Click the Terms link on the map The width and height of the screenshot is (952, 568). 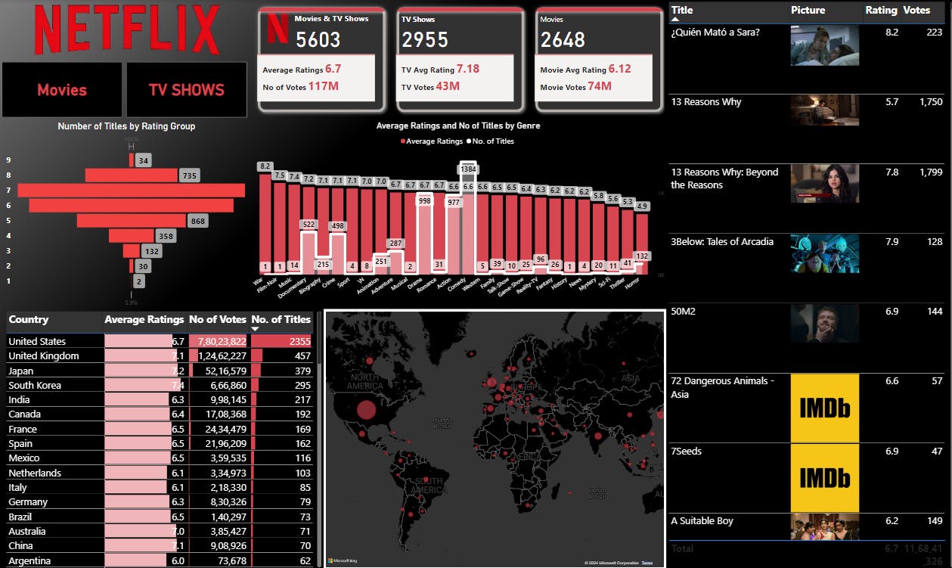click(x=647, y=563)
